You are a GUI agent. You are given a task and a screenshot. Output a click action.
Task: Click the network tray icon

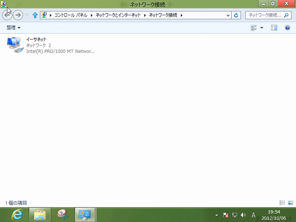pos(234,215)
